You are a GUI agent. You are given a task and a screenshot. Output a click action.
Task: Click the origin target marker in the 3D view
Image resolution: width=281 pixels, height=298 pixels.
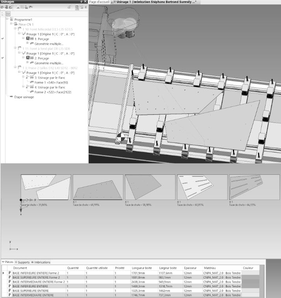(x=121, y=138)
